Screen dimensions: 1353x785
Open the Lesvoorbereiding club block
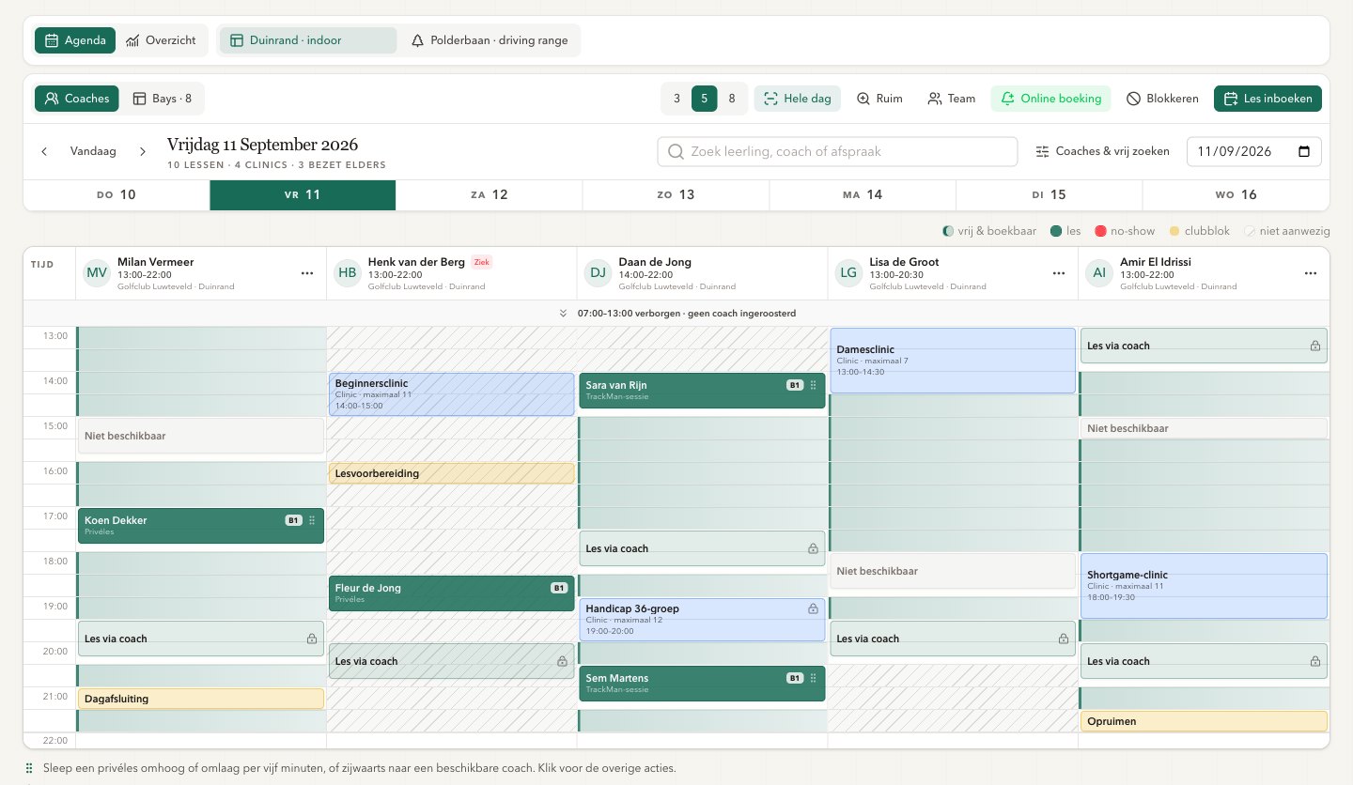(451, 473)
